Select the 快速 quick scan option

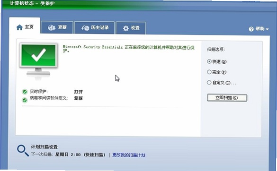[x=209, y=61]
